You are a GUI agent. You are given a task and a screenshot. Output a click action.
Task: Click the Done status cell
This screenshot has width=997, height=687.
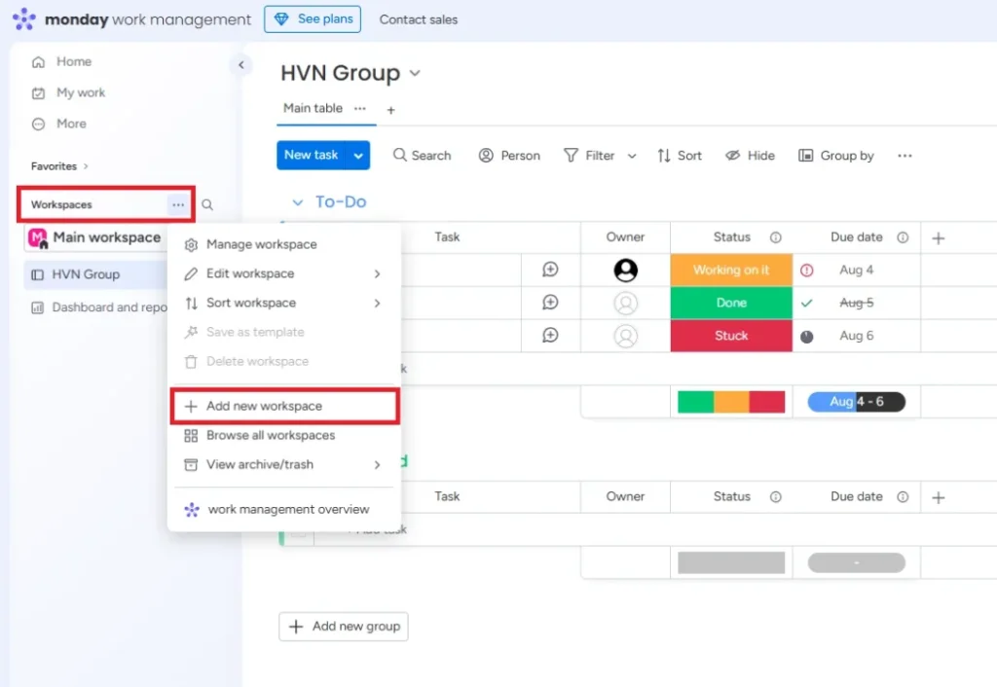[x=731, y=304]
